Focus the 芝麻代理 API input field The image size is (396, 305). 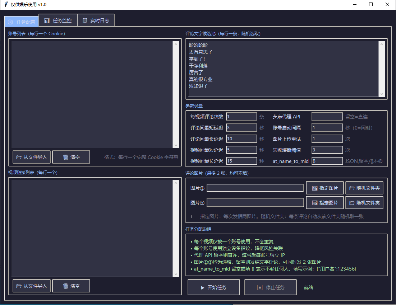point(327,117)
